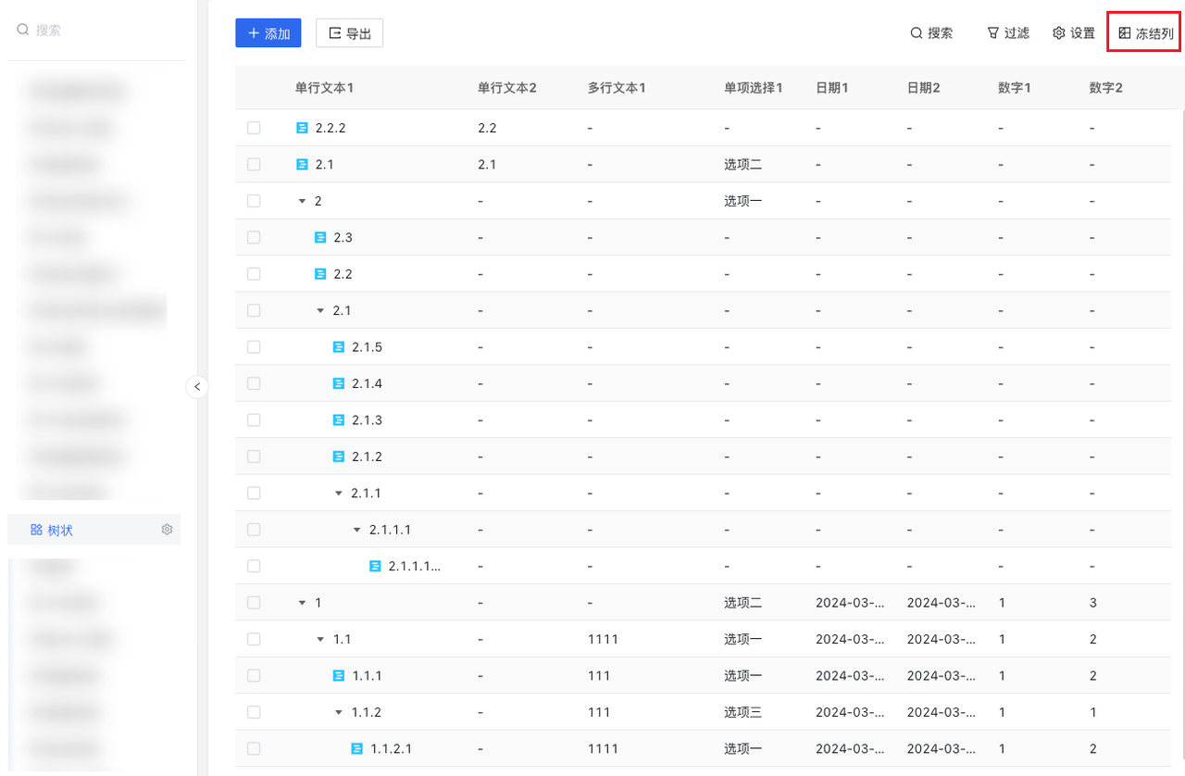Collapse sidebar using the left chevron handle
The image size is (1185, 776).
(197, 386)
